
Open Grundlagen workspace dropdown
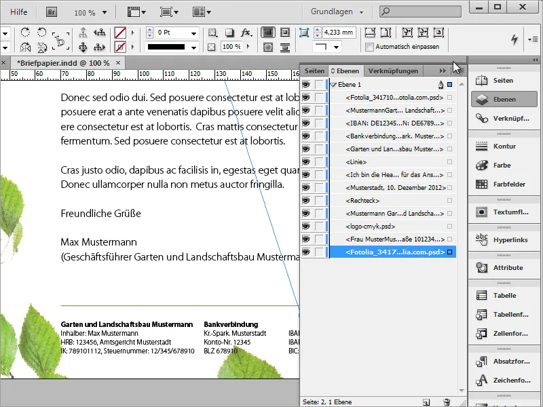(337, 12)
